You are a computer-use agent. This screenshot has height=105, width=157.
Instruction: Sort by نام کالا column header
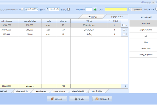[89, 21]
